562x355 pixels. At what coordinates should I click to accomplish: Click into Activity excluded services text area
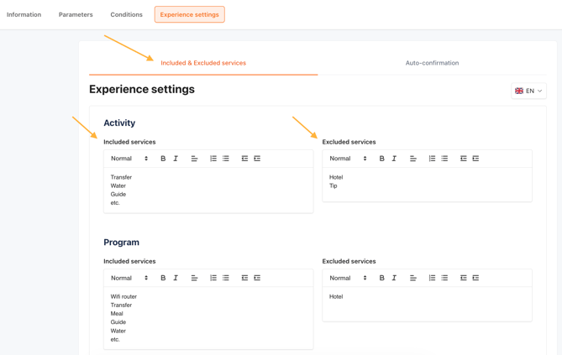click(x=427, y=185)
